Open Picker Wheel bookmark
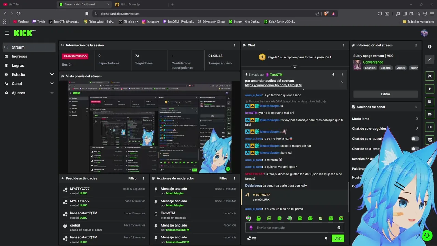 tap(99, 22)
